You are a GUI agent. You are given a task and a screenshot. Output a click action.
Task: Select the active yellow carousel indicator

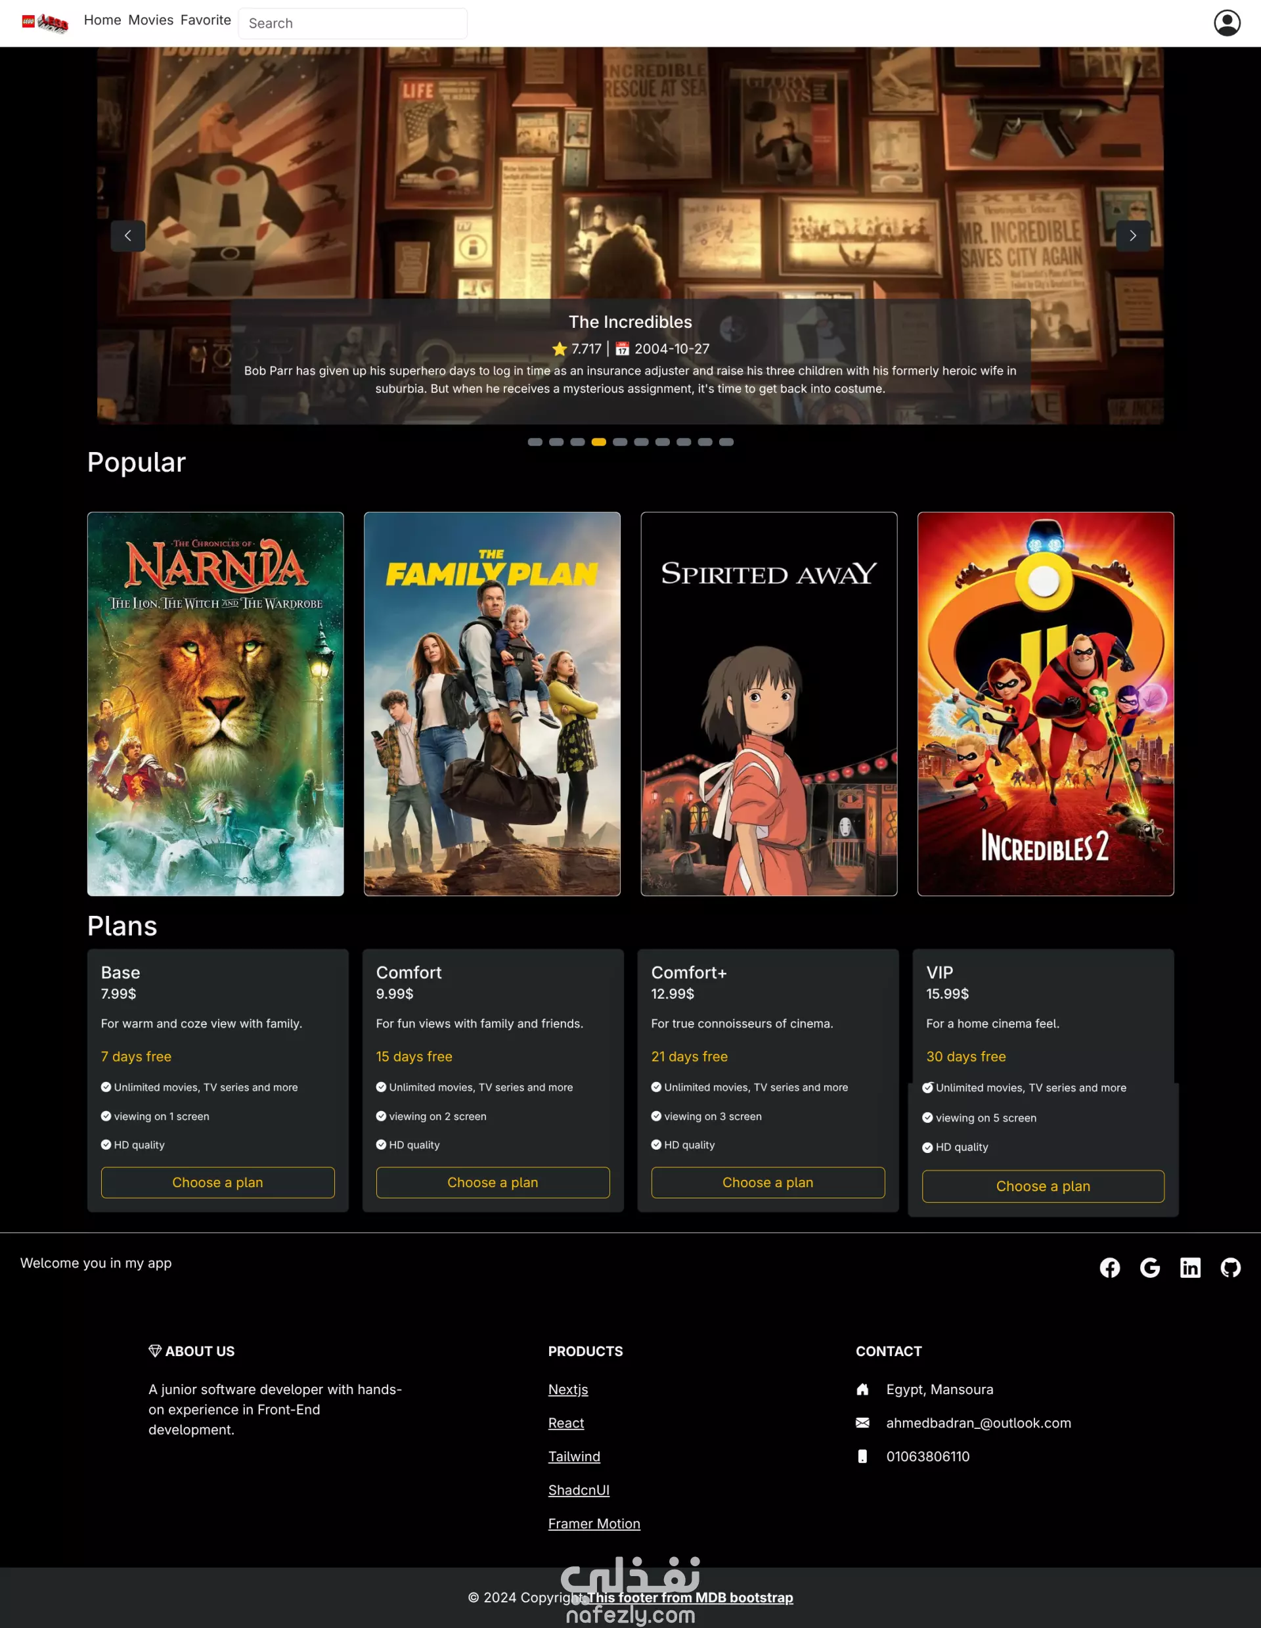[x=598, y=442]
